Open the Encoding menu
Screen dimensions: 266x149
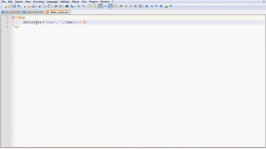tap(39, 2)
